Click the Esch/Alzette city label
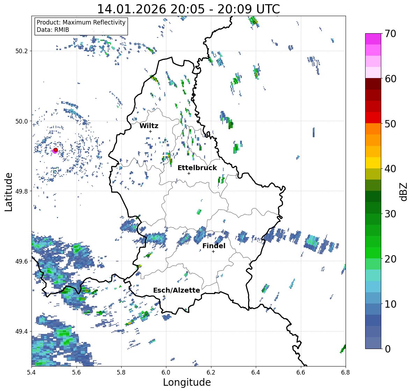Image resolution: width=412 pixels, height=391 pixels. (176, 290)
